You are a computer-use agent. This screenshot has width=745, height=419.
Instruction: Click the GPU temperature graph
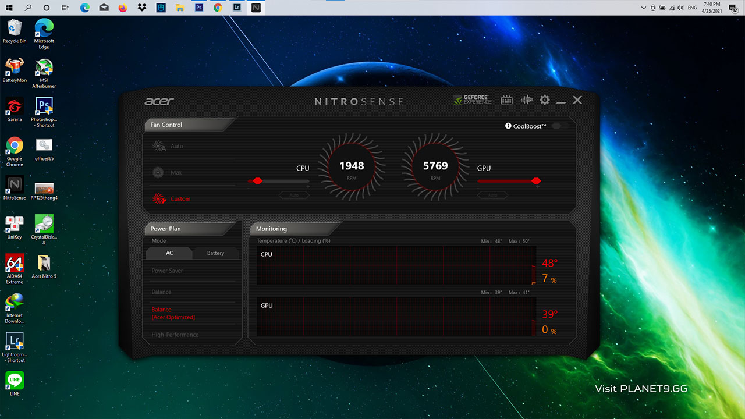click(x=396, y=317)
